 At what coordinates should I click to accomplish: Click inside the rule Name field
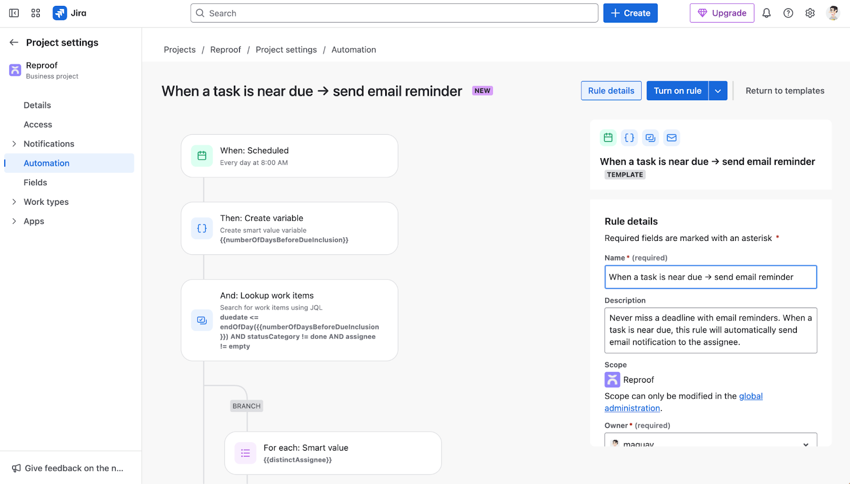click(x=710, y=276)
